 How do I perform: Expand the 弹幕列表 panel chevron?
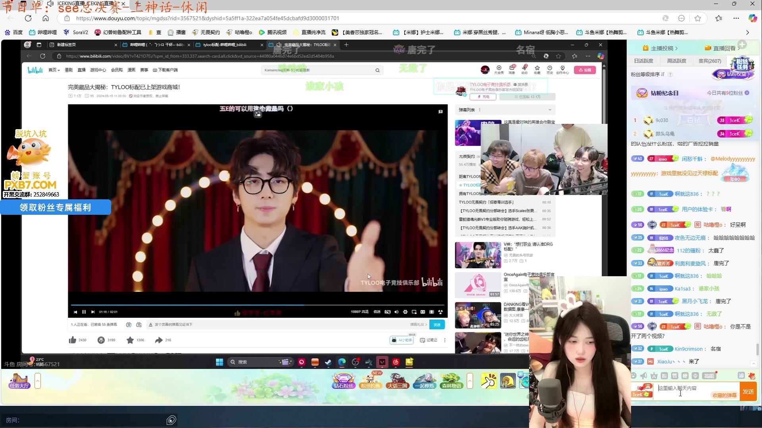(550, 110)
